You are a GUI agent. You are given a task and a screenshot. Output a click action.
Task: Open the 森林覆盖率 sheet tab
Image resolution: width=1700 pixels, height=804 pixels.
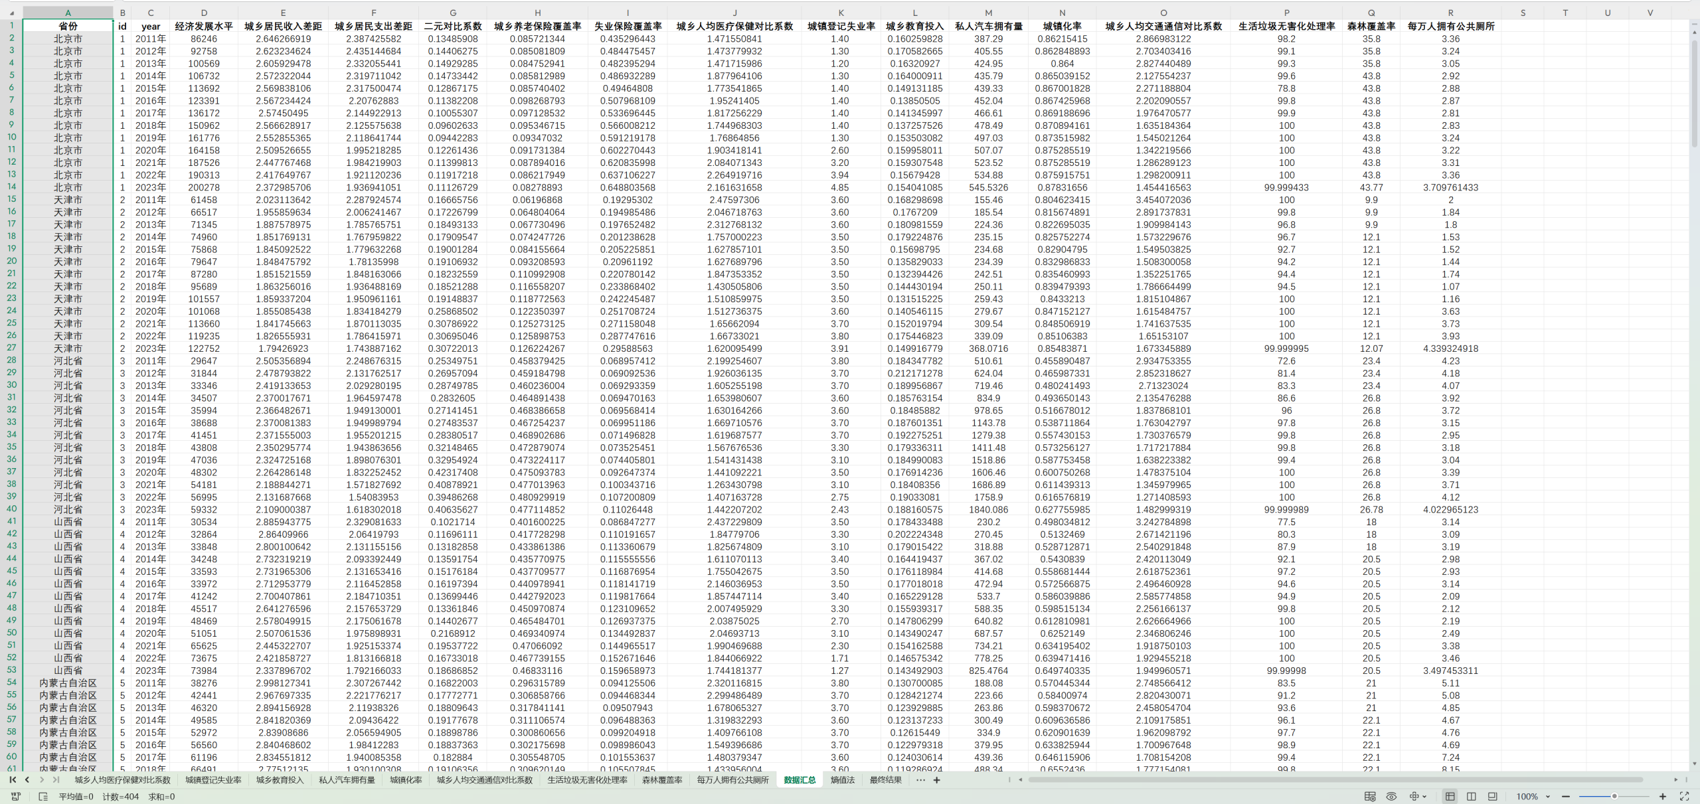(661, 780)
